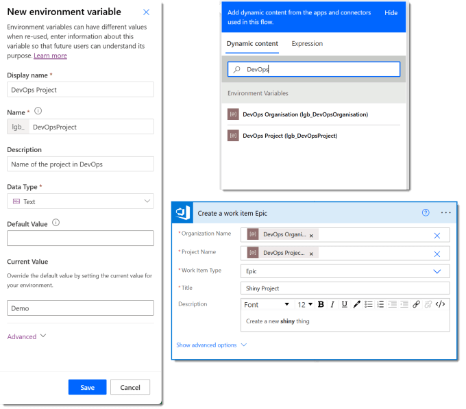Click the Name info icon

38,111
